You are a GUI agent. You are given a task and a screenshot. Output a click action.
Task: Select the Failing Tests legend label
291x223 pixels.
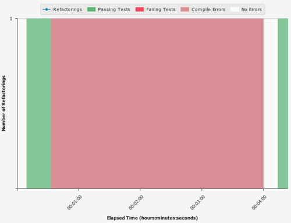coord(161,9)
